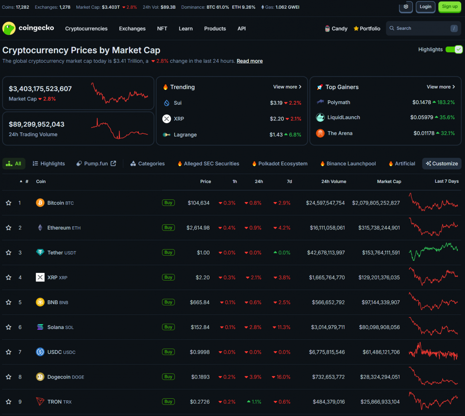Switch to the Categories tab

point(147,164)
